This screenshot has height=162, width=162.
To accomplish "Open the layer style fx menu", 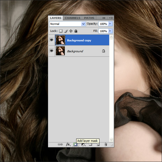I will point(68,145).
